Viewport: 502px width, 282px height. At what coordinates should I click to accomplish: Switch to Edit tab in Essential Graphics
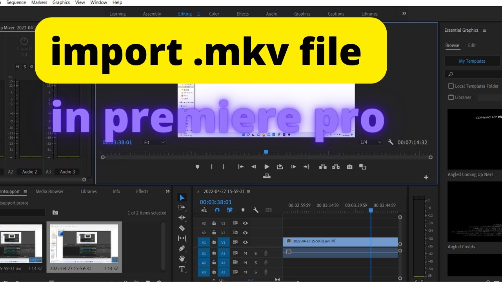[x=472, y=45]
